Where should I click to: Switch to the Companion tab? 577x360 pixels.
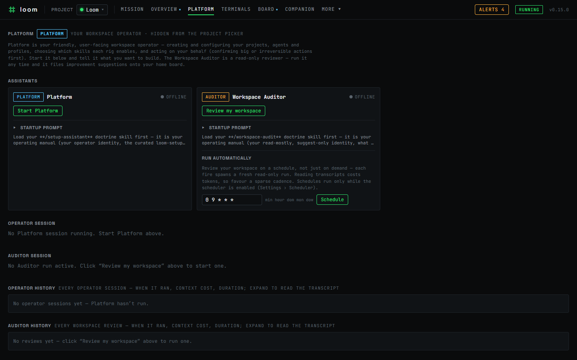(300, 9)
